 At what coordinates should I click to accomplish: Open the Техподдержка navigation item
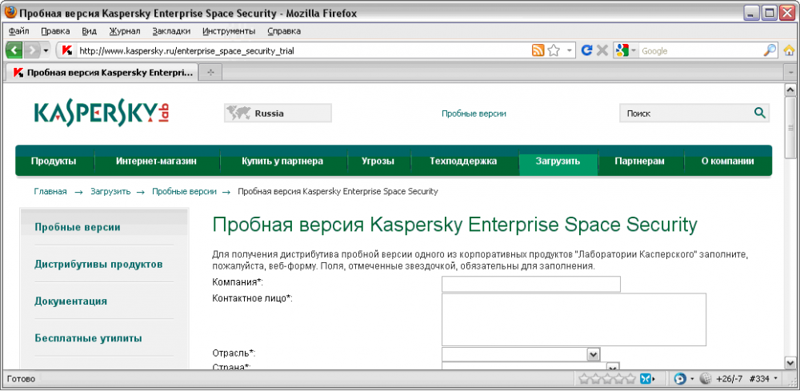(x=463, y=161)
